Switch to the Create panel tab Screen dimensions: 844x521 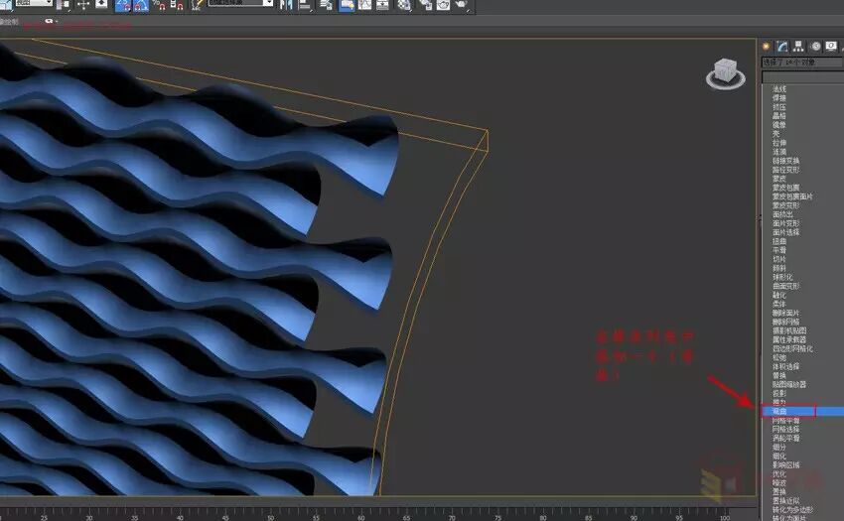click(x=766, y=47)
